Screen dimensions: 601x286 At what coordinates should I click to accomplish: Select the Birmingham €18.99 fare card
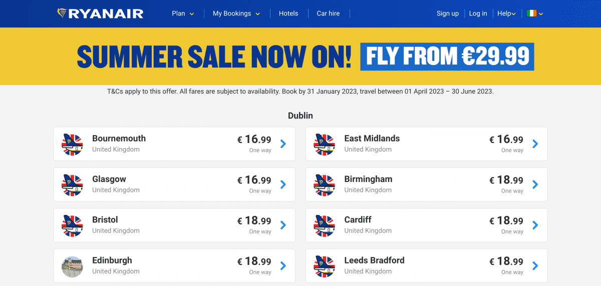[426, 184]
